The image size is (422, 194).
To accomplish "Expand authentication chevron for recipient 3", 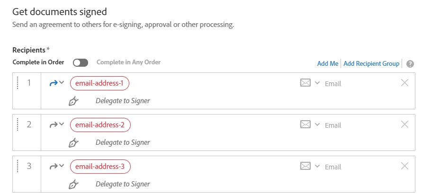I will 317,166.
